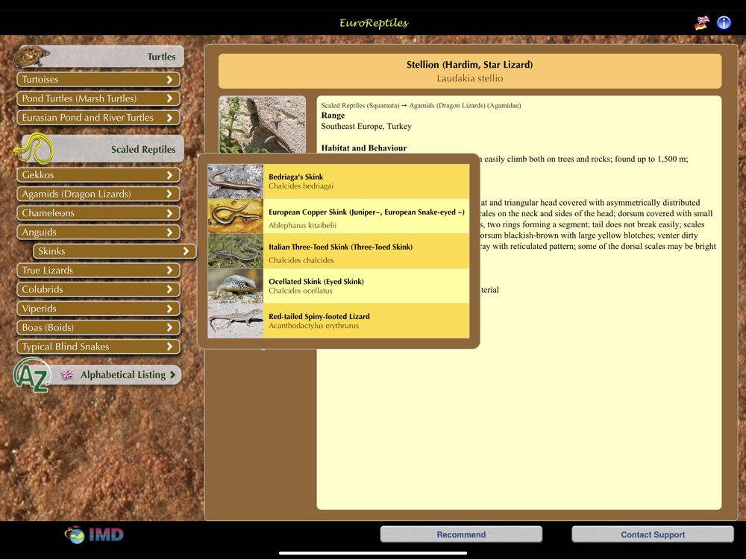Open the Anguids category
Screen dimensions: 746x559
pyautogui.click(x=98, y=232)
